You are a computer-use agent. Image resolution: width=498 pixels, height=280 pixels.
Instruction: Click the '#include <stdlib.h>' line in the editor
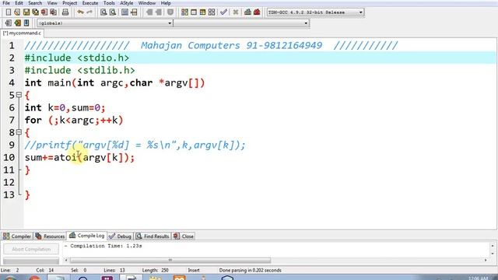[x=79, y=70]
